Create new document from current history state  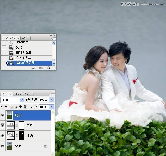click(x=33, y=68)
